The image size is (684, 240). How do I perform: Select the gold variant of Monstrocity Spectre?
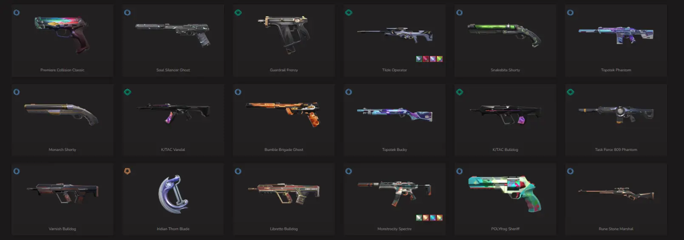coord(440,218)
